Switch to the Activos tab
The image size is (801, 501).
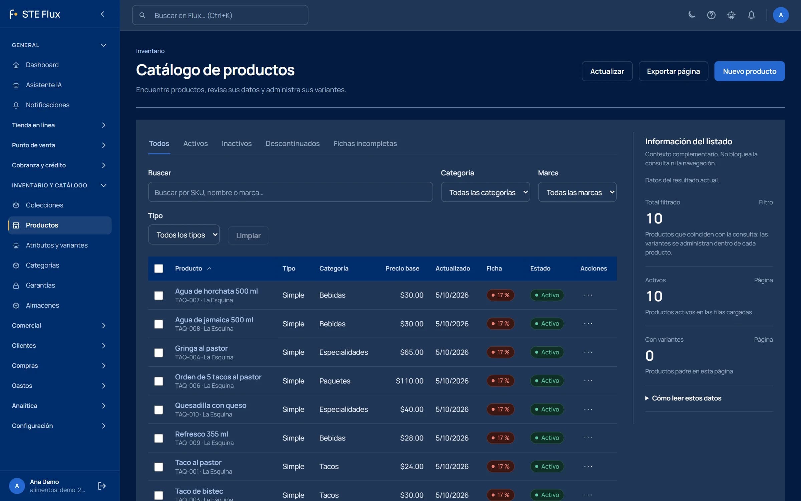tap(195, 143)
